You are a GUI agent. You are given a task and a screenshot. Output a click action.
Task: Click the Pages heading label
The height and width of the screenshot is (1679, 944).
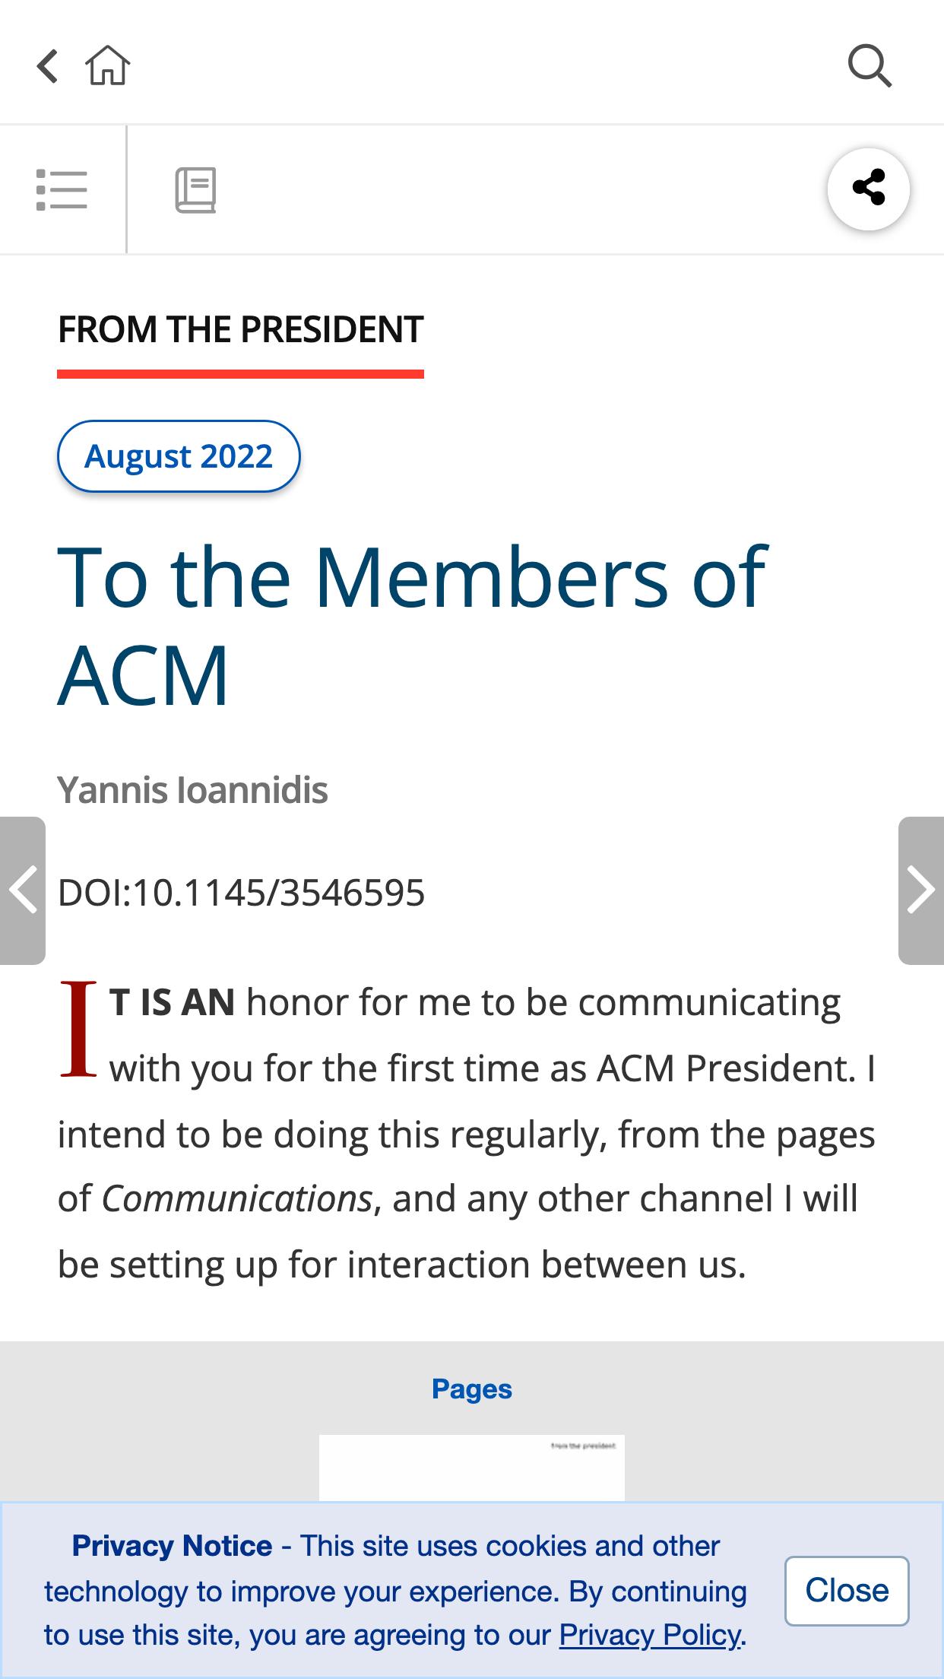[x=472, y=1389]
